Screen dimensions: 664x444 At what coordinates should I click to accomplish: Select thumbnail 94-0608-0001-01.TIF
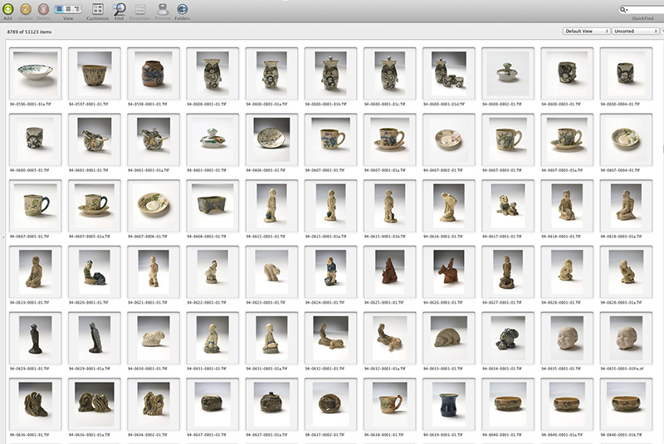point(213,203)
